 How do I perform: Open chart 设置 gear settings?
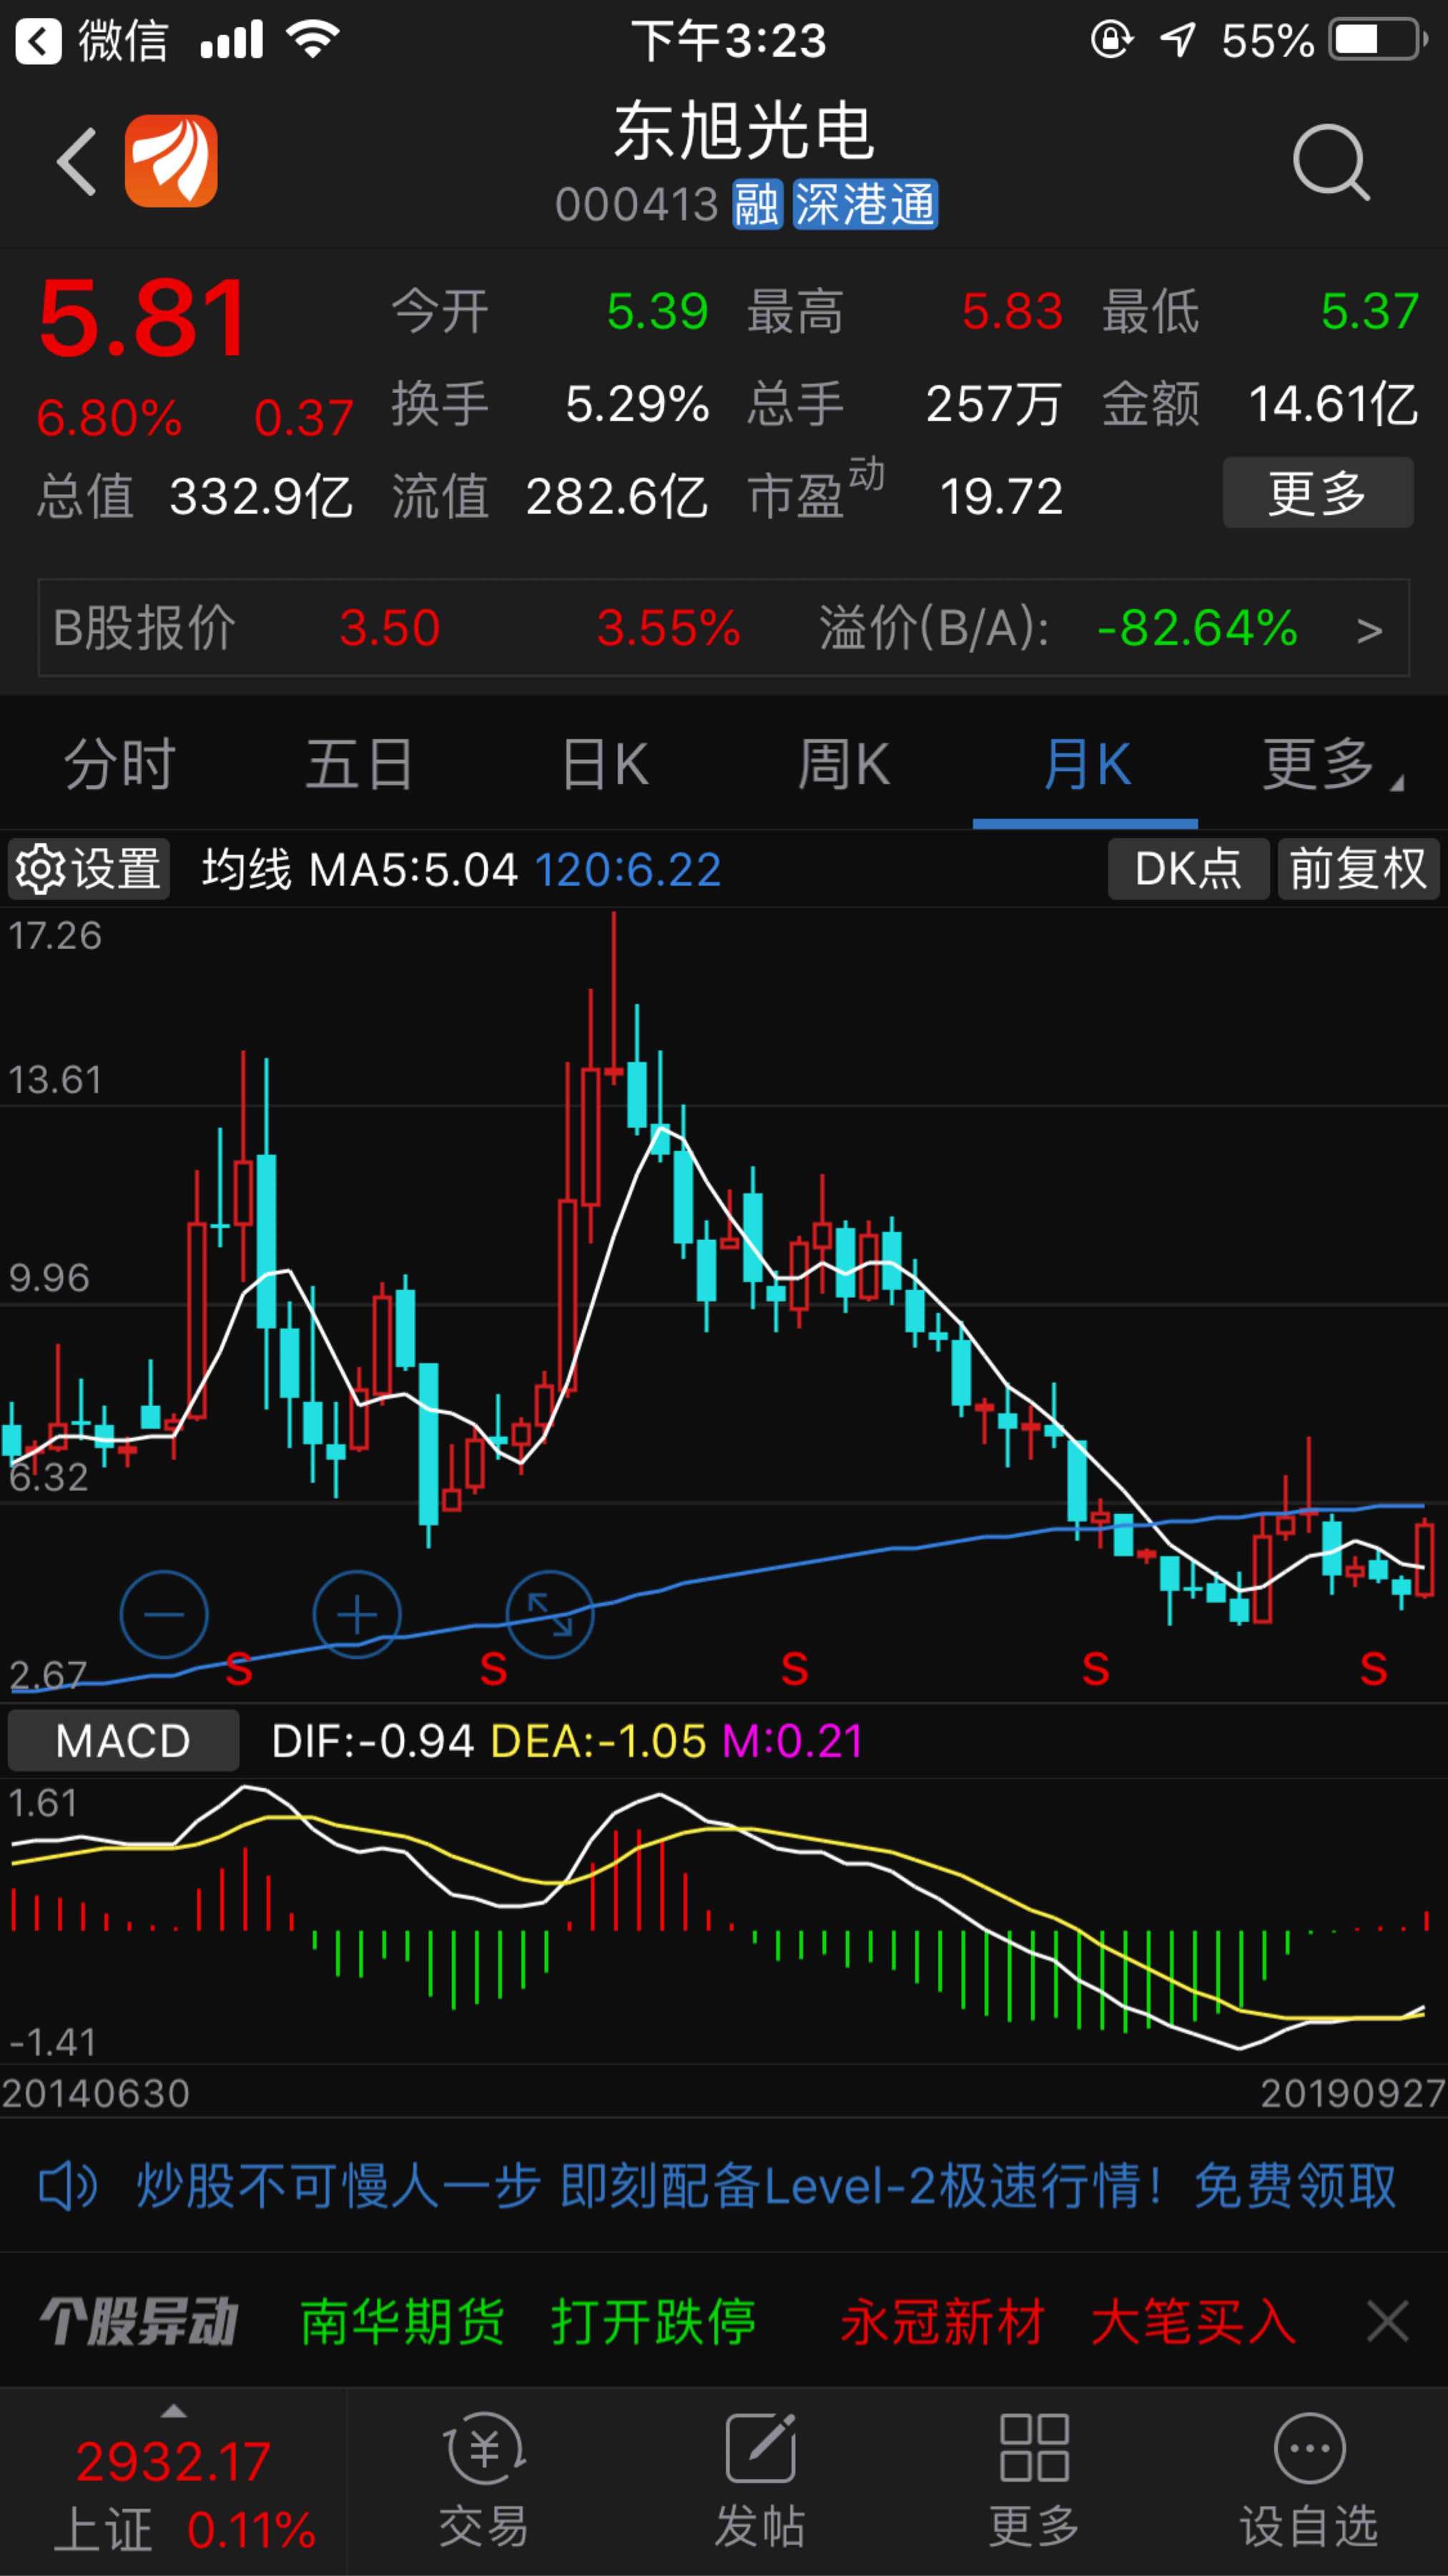click(x=88, y=869)
